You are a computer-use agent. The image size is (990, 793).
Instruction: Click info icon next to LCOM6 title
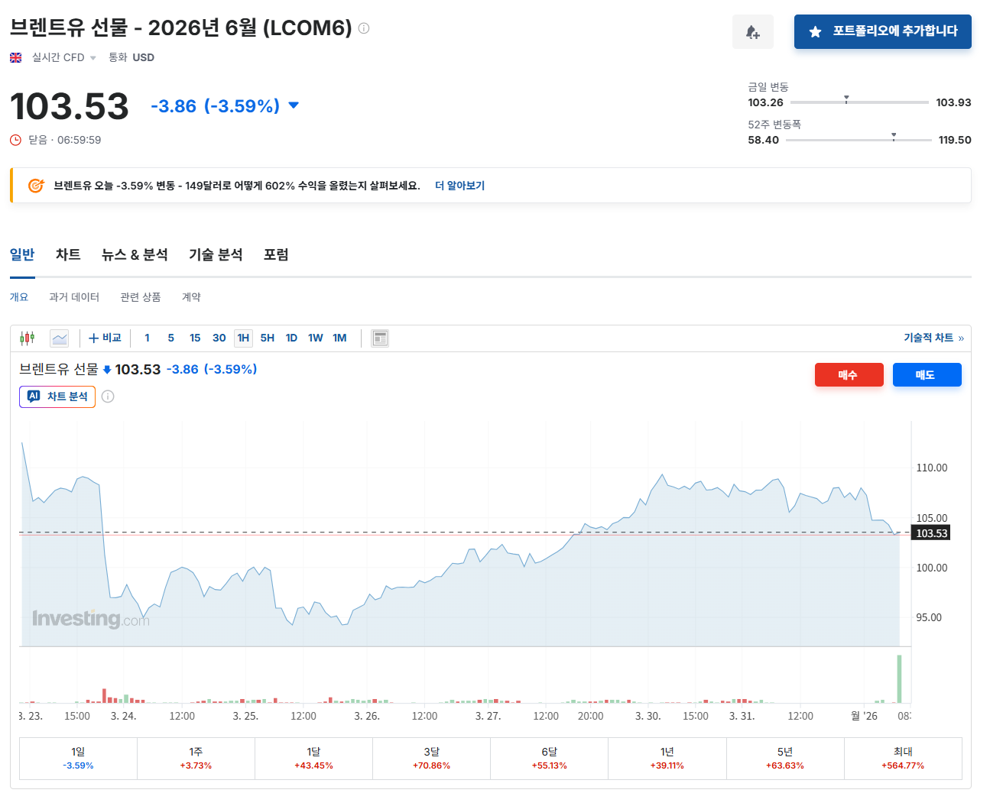click(x=364, y=28)
